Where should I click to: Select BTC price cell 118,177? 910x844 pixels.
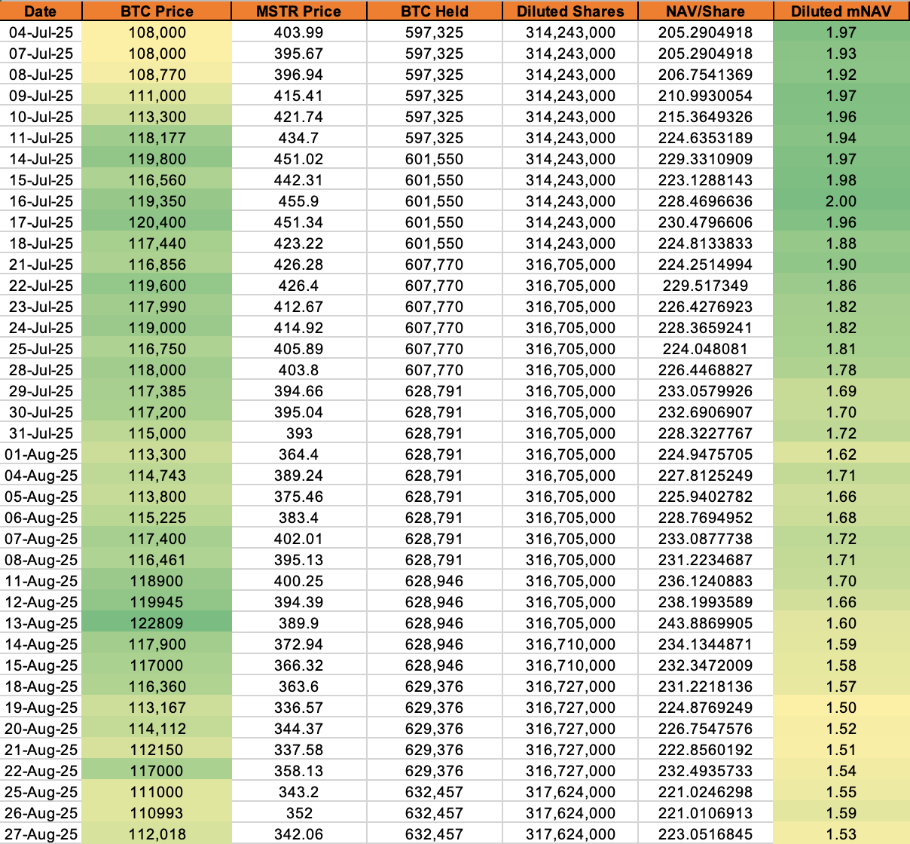click(157, 138)
